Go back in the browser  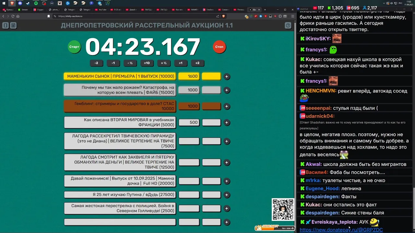[x=3, y=16]
